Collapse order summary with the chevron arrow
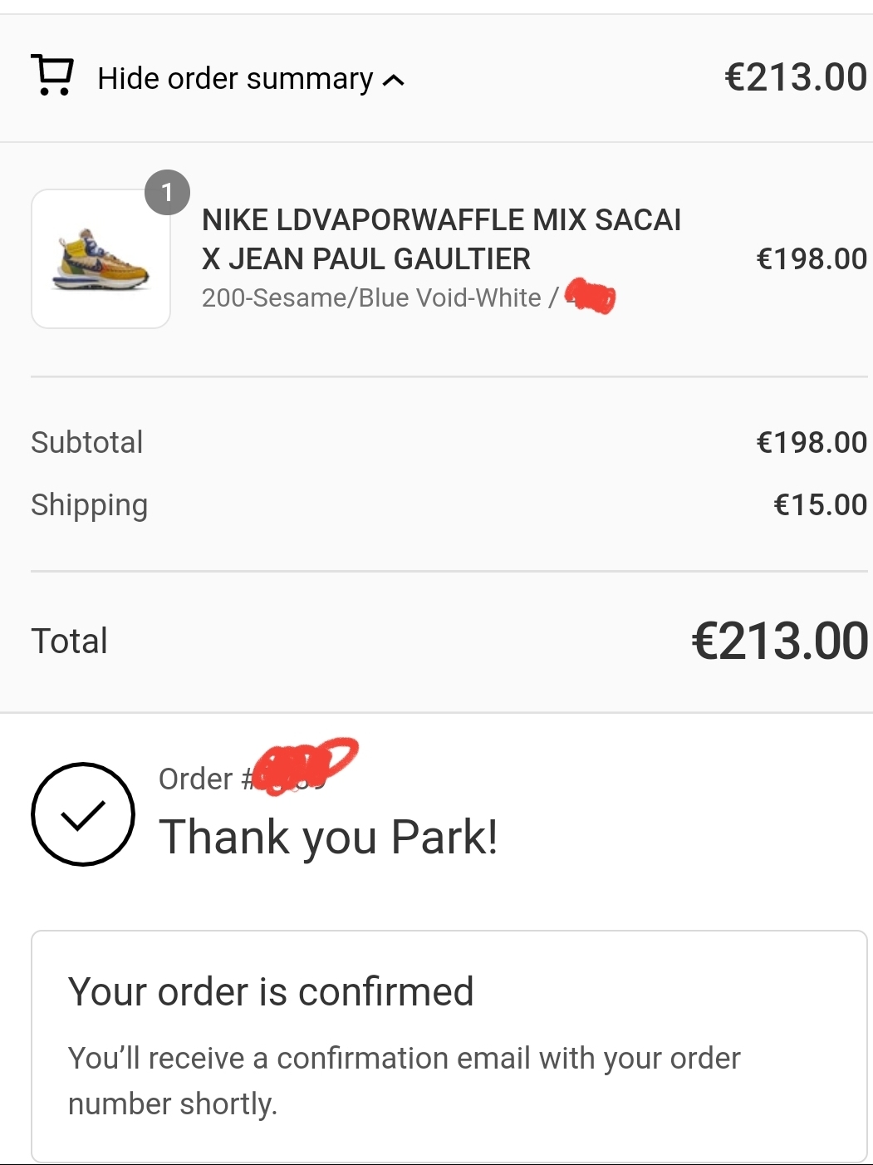The width and height of the screenshot is (873, 1165). coord(393,81)
